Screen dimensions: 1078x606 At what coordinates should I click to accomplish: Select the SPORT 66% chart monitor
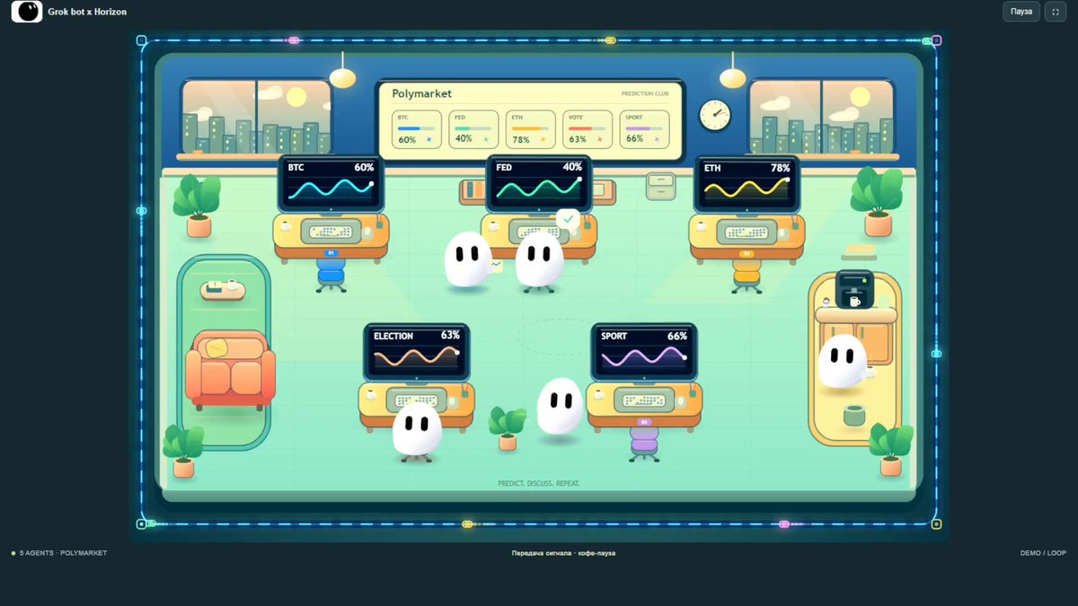pyautogui.click(x=644, y=352)
